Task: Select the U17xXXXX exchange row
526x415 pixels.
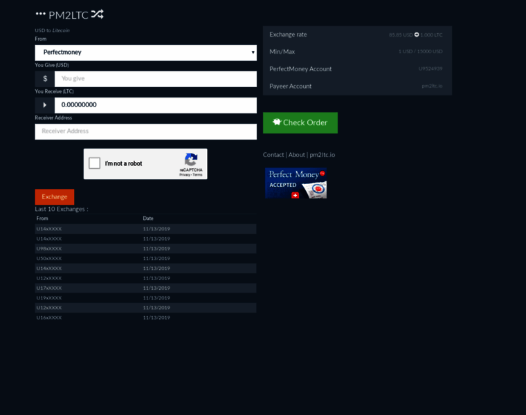Action: pyautogui.click(x=145, y=288)
